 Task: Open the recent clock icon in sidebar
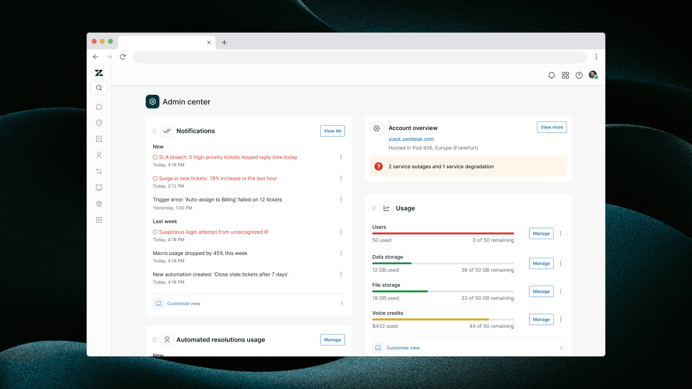(99, 123)
